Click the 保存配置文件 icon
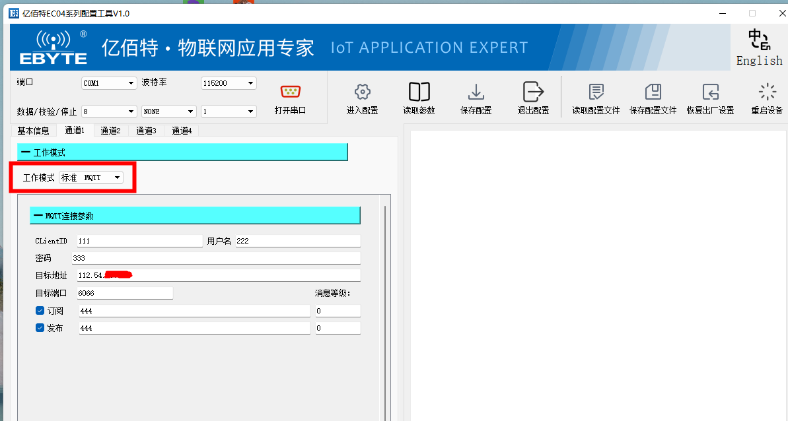The height and width of the screenshot is (421, 788). 653,92
